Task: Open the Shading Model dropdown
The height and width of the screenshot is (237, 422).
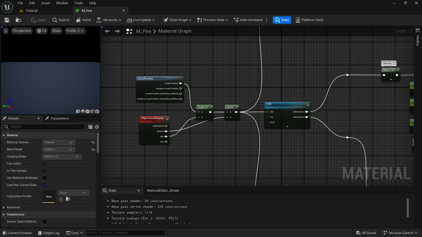Action: pyautogui.click(x=62, y=157)
